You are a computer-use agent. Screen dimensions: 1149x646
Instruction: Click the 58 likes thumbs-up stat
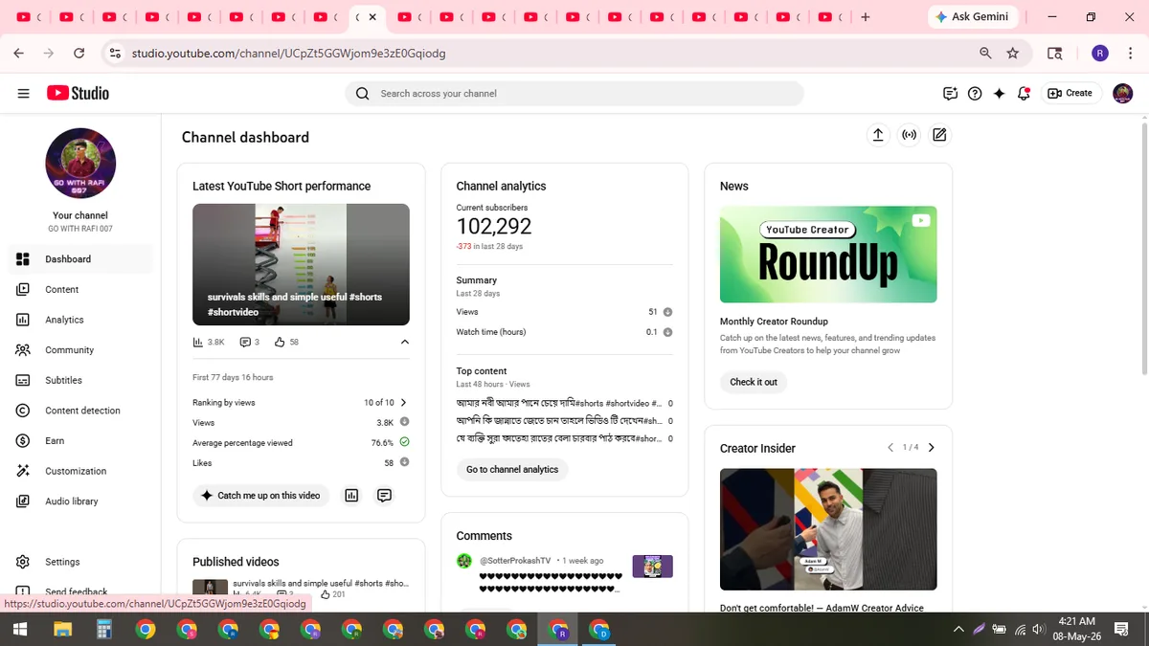pyautogui.click(x=286, y=342)
